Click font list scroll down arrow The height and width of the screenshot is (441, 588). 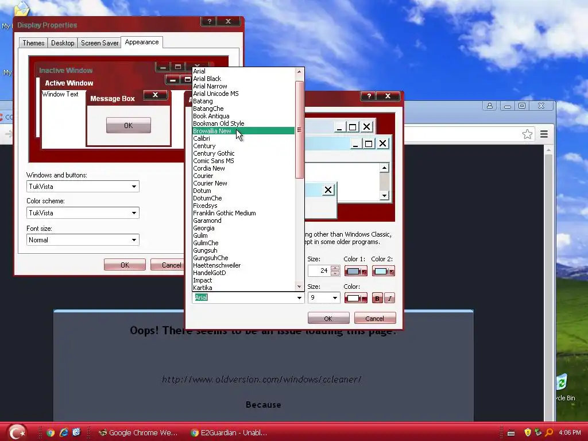[299, 287]
